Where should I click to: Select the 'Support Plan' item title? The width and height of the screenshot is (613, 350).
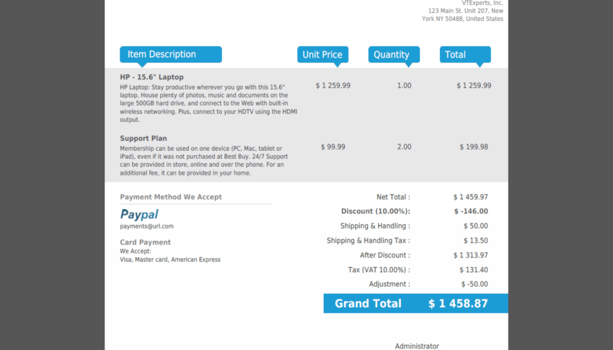click(x=144, y=139)
